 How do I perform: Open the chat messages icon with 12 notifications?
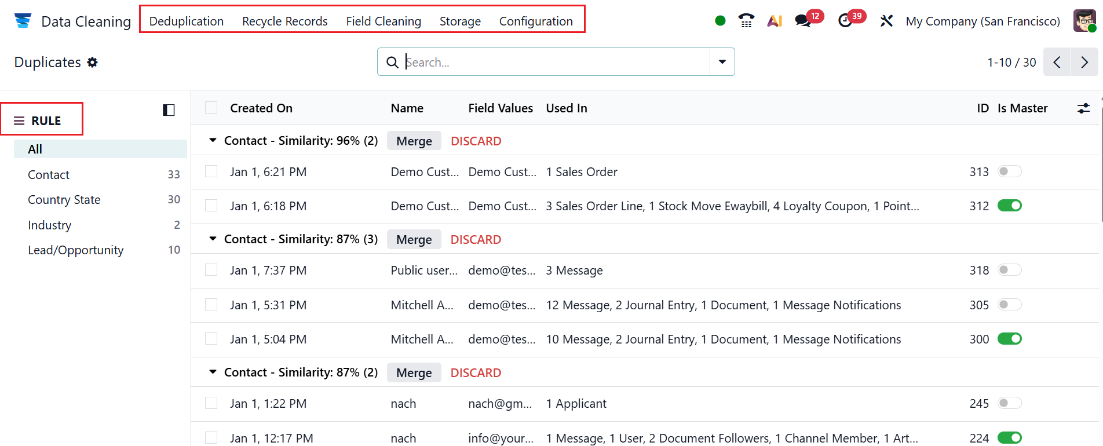point(803,21)
